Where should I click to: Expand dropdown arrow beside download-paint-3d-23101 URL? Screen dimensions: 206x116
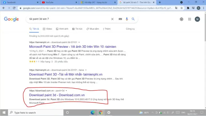(x=79, y=42)
